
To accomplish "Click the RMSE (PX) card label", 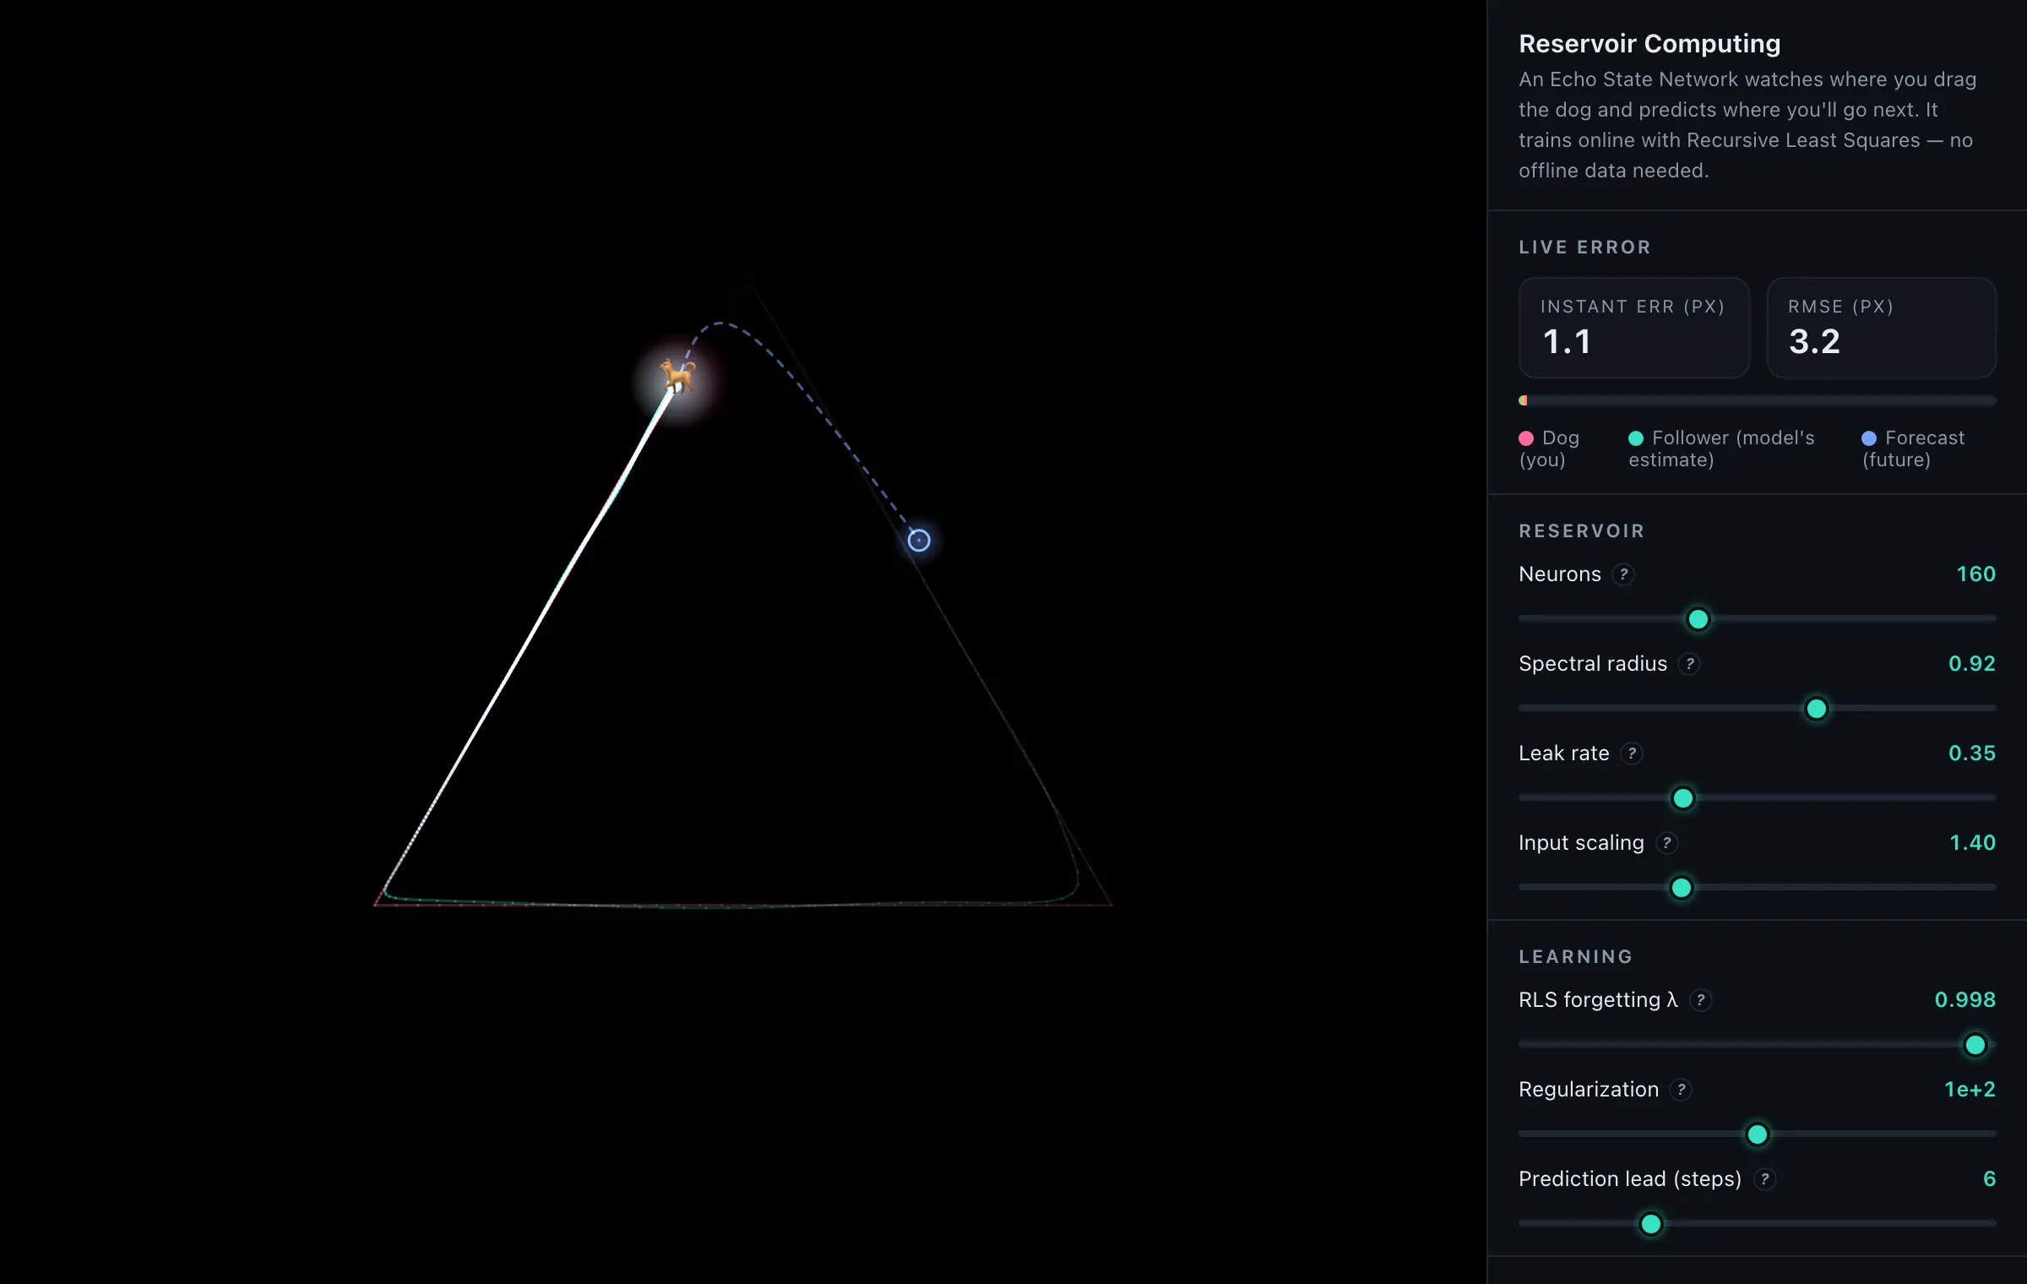I will 1841,307.
